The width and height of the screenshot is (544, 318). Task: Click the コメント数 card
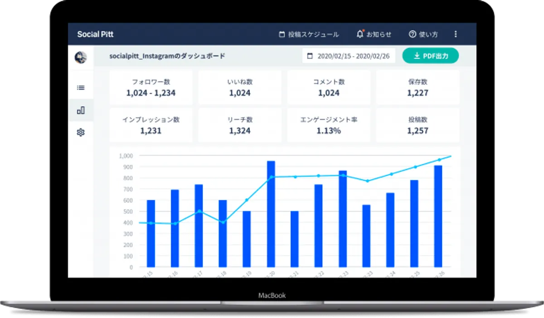tap(329, 87)
